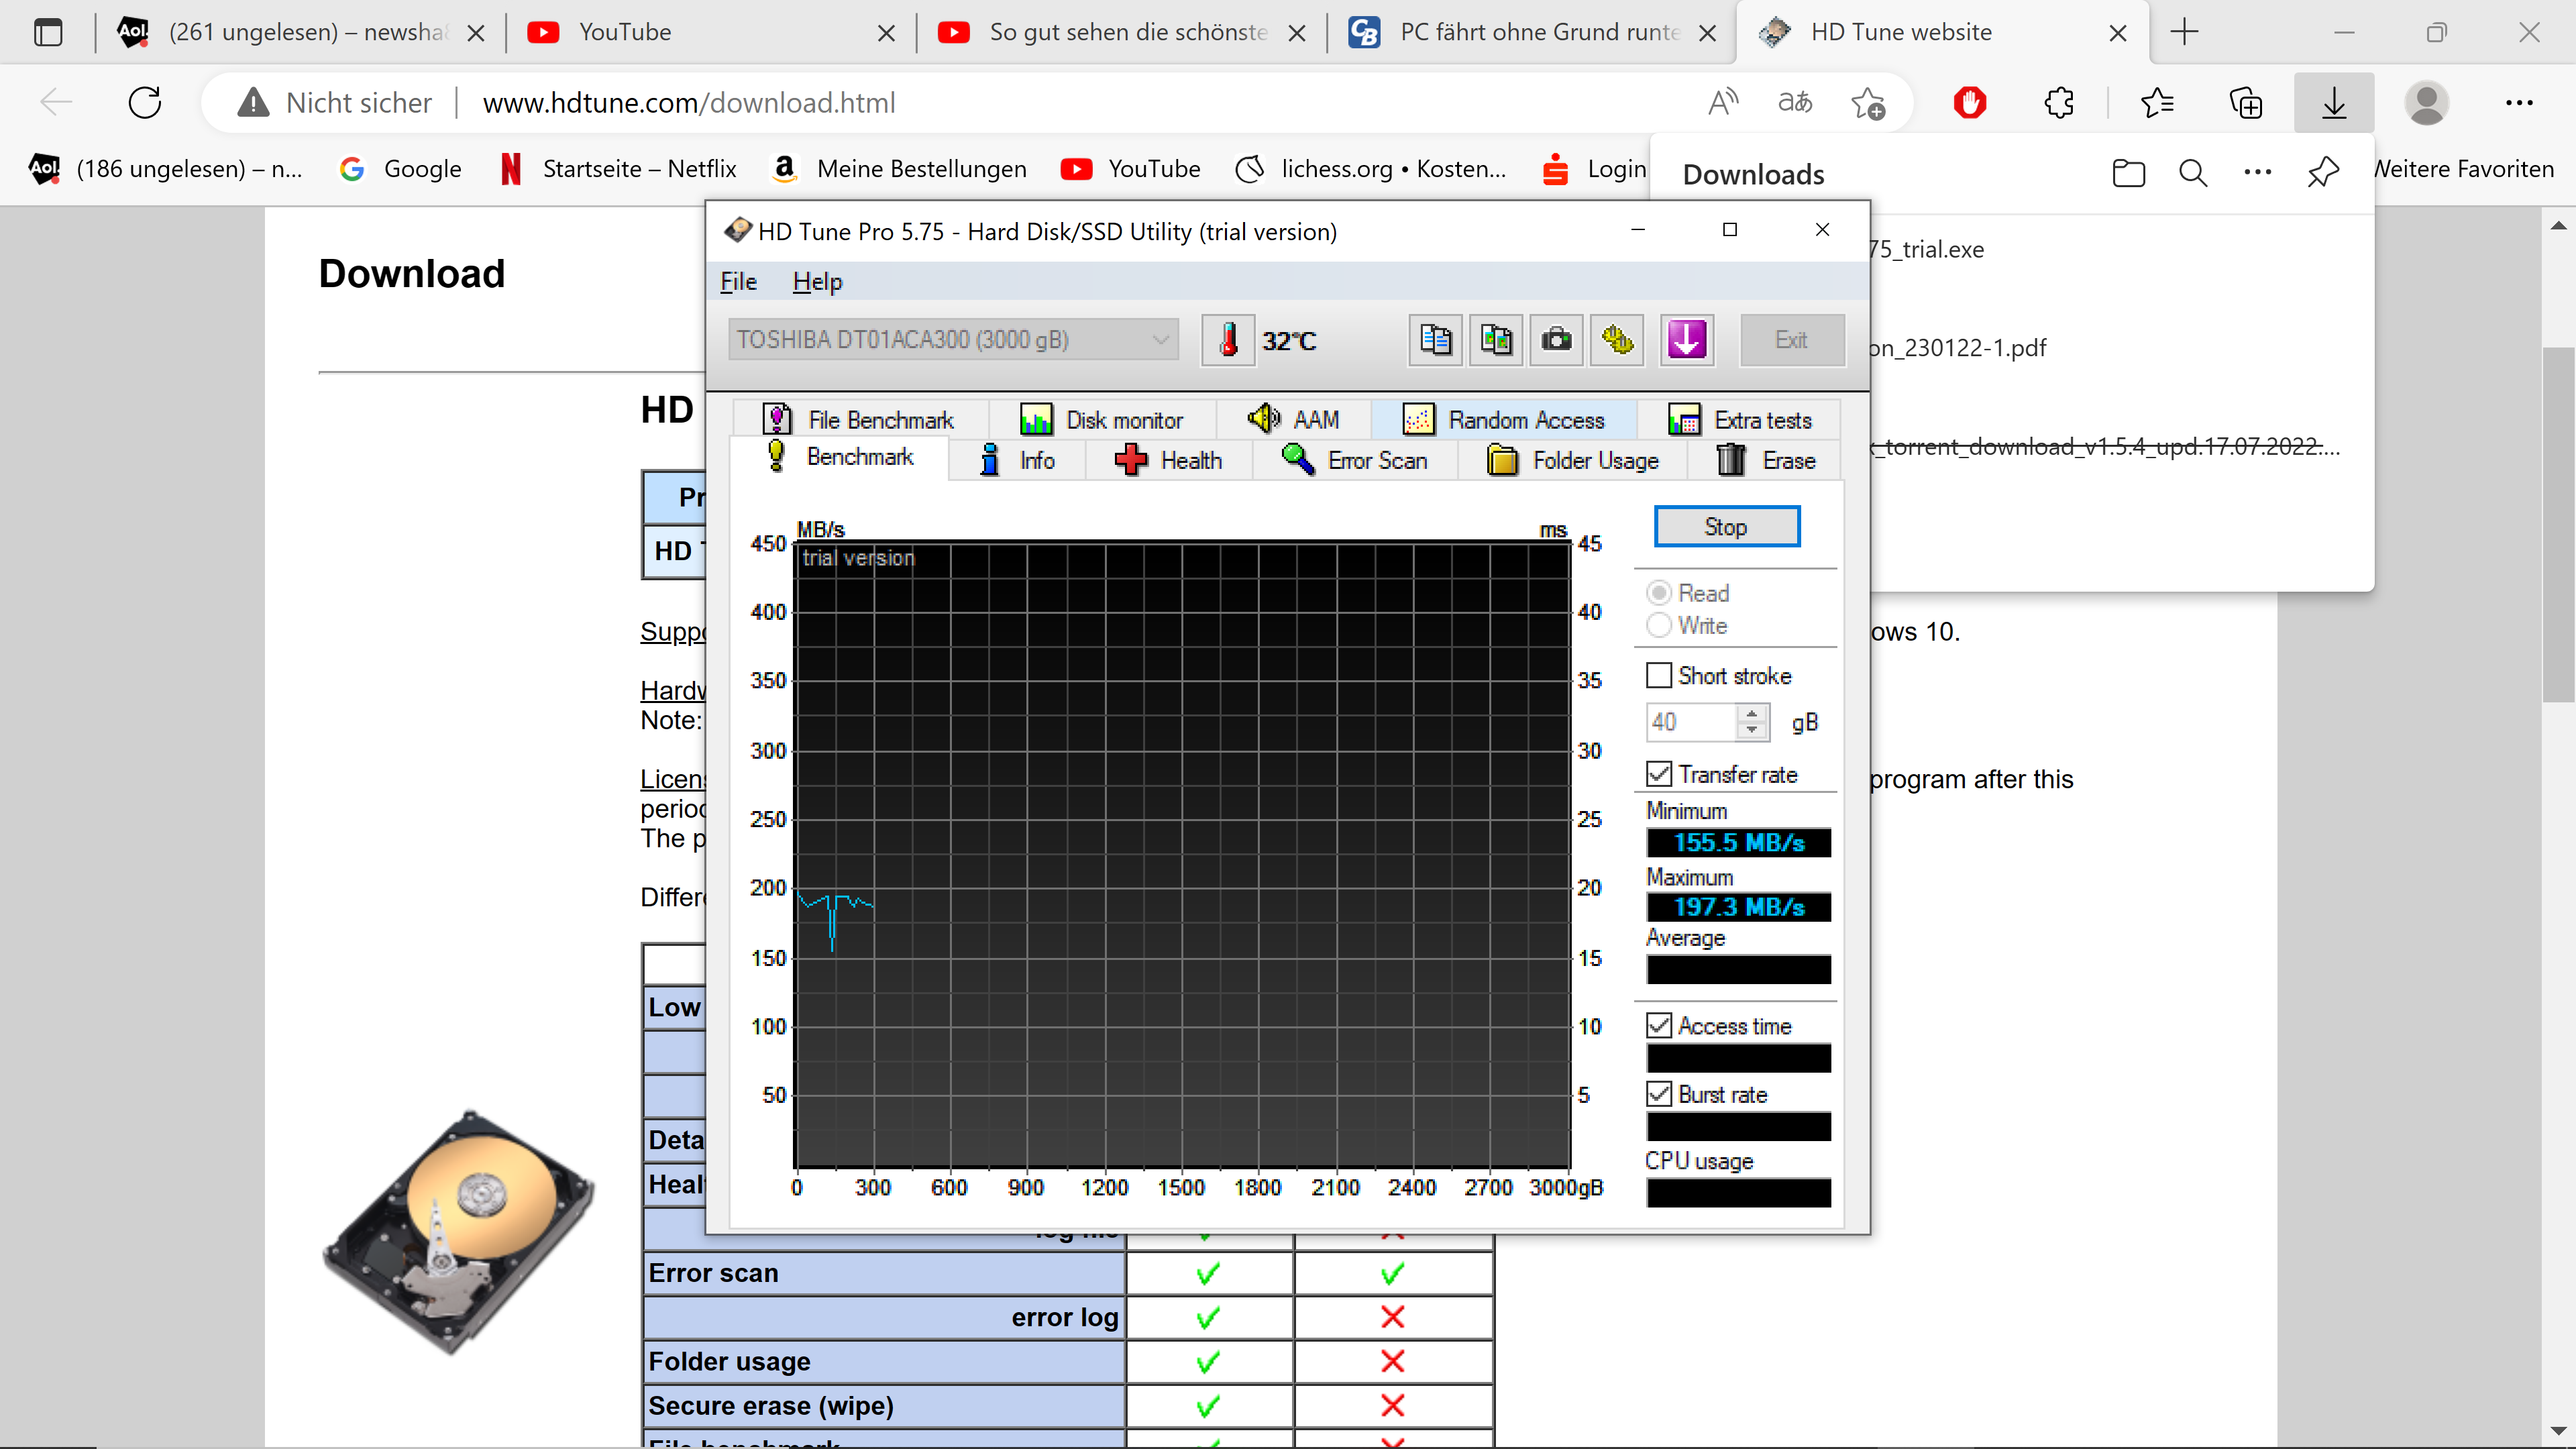Switch to the AAM tab
This screenshot has height=1449, width=2576.
click(x=1294, y=420)
